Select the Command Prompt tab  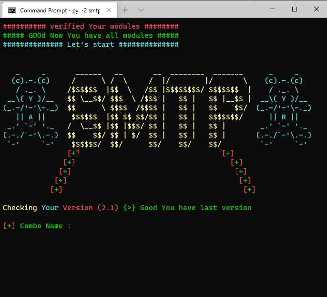point(60,10)
